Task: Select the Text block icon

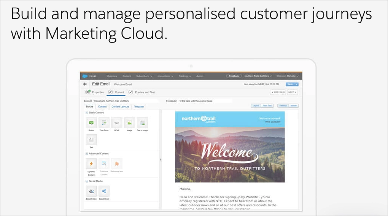Action: [91, 140]
